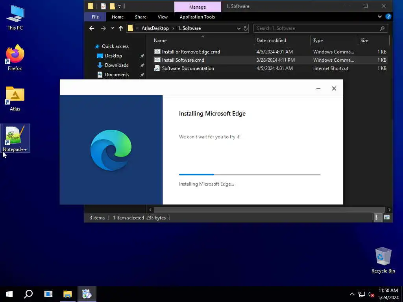Click the Show Desktop strip at the taskbar's right end
Viewport: 403px width, 302px height.
pyautogui.click(x=402, y=294)
